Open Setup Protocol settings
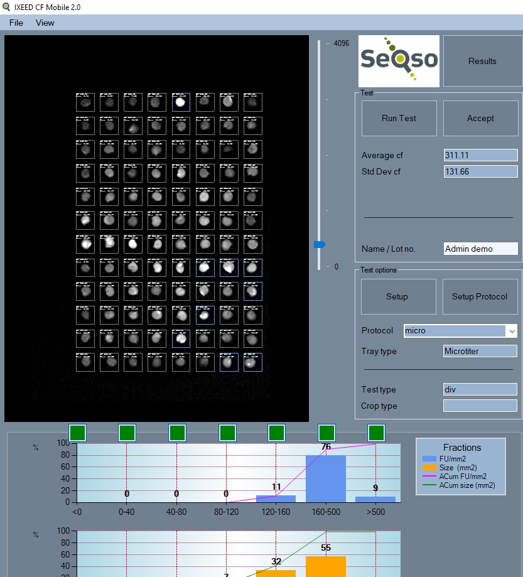Viewport: 523px width, 577px height. (x=480, y=296)
